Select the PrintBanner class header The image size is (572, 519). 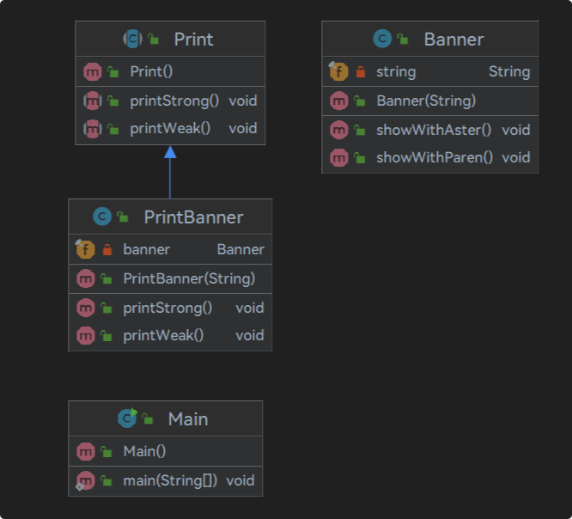[170, 217]
